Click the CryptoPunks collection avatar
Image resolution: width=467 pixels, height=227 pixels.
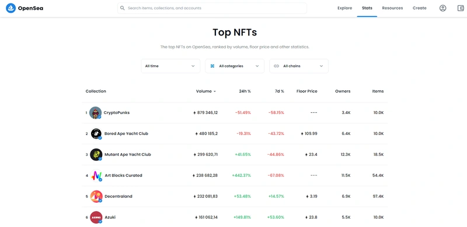coord(95,113)
